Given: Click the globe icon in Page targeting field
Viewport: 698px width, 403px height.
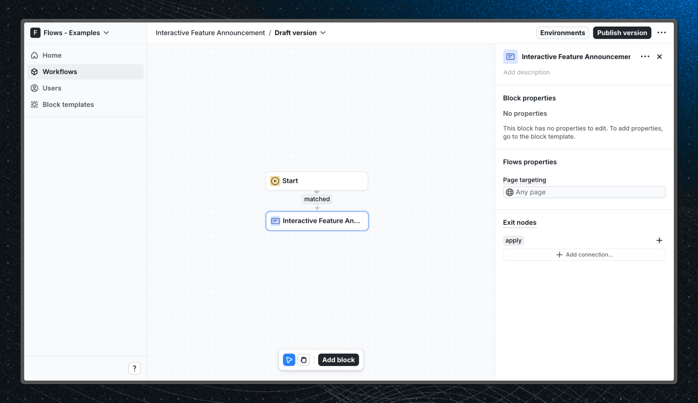Looking at the screenshot, I should (x=510, y=192).
